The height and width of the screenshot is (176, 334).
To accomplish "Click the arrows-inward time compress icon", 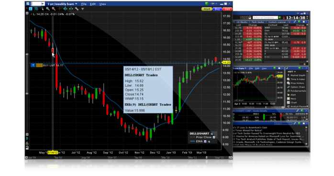I will (x=71, y=9).
